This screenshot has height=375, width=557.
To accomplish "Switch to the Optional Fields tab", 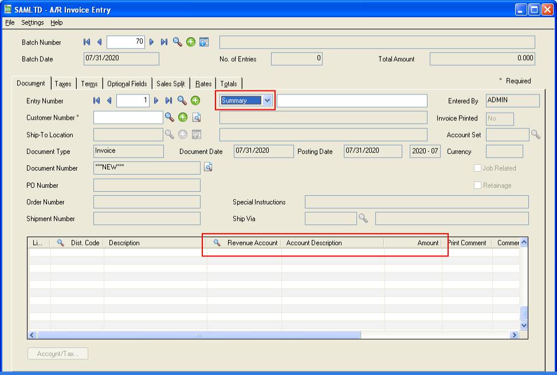I will click(x=127, y=84).
